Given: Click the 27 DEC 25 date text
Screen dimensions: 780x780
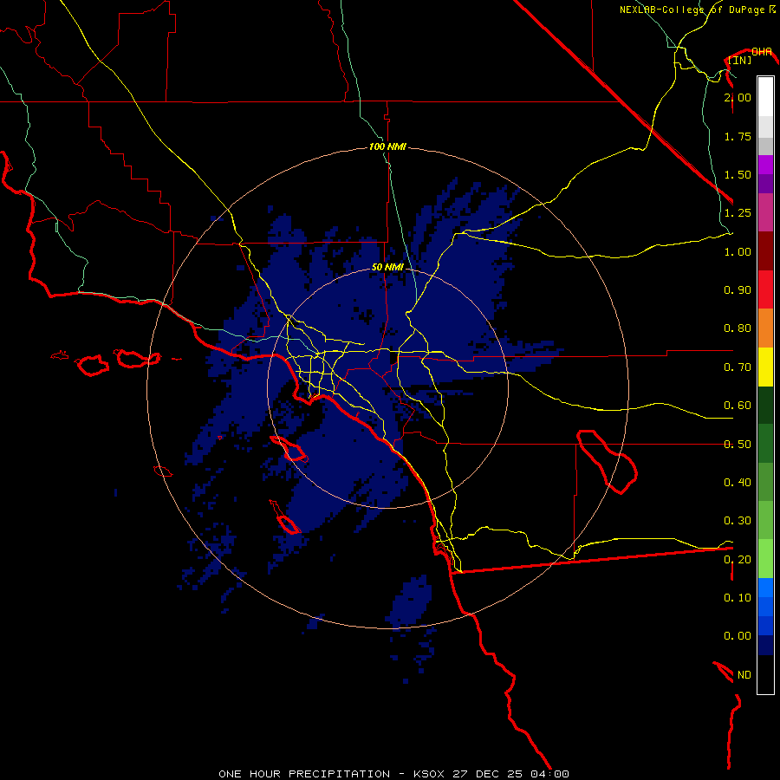Looking at the screenshot, I should [x=488, y=774].
